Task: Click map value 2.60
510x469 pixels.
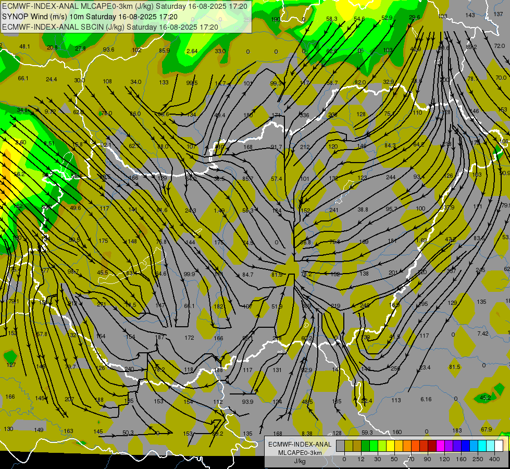Action: click(x=21, y=142)
